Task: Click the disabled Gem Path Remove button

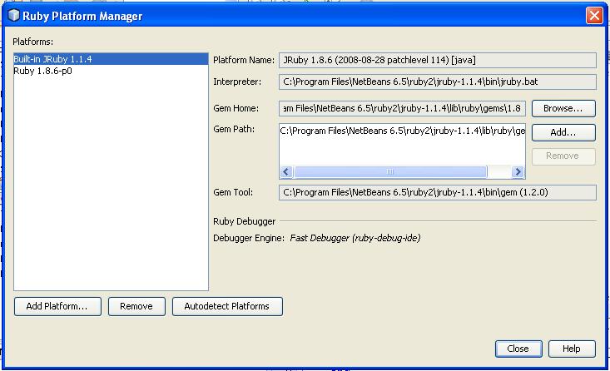Action: coord(563,156)
